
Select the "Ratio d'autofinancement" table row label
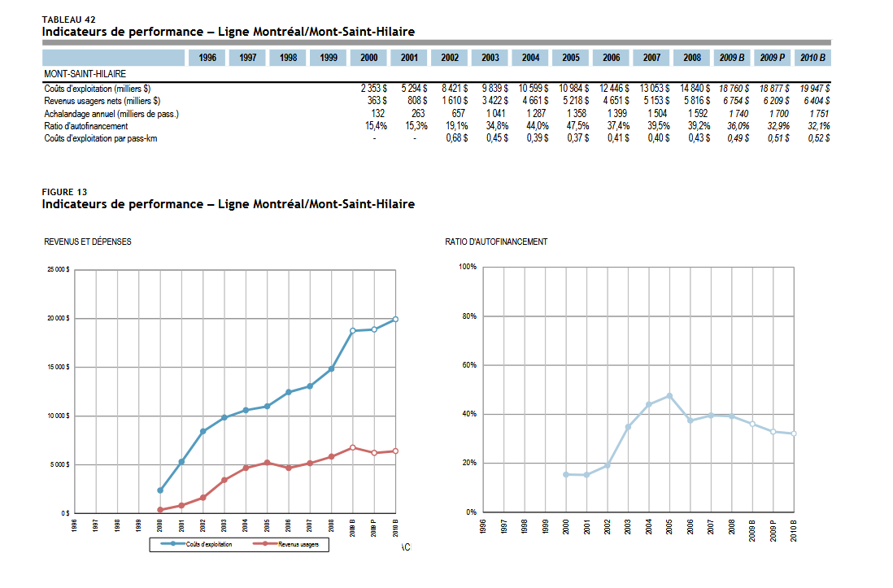click(86, 126)
